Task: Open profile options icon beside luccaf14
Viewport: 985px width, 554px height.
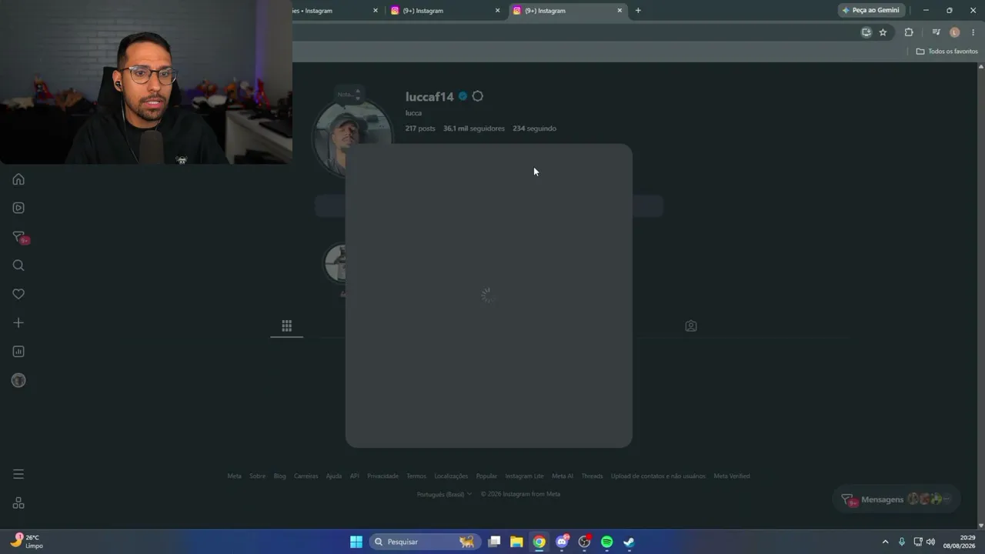Action: [x=478, y=96]
